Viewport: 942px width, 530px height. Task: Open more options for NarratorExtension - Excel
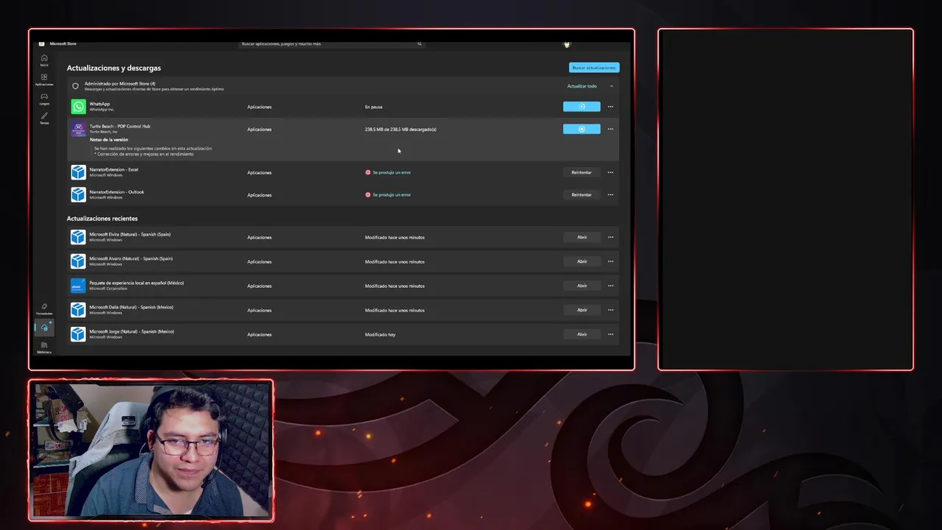tap(610, 172)
